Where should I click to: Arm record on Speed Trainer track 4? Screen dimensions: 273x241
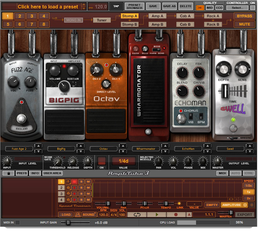coord(75,200)
